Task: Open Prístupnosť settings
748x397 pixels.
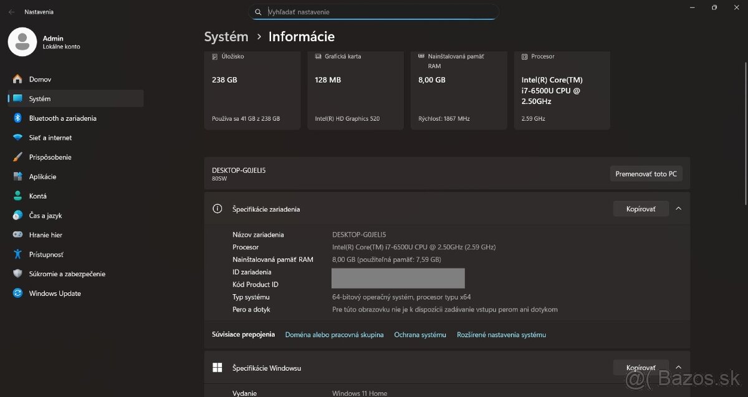Action: tap(47, 254)
